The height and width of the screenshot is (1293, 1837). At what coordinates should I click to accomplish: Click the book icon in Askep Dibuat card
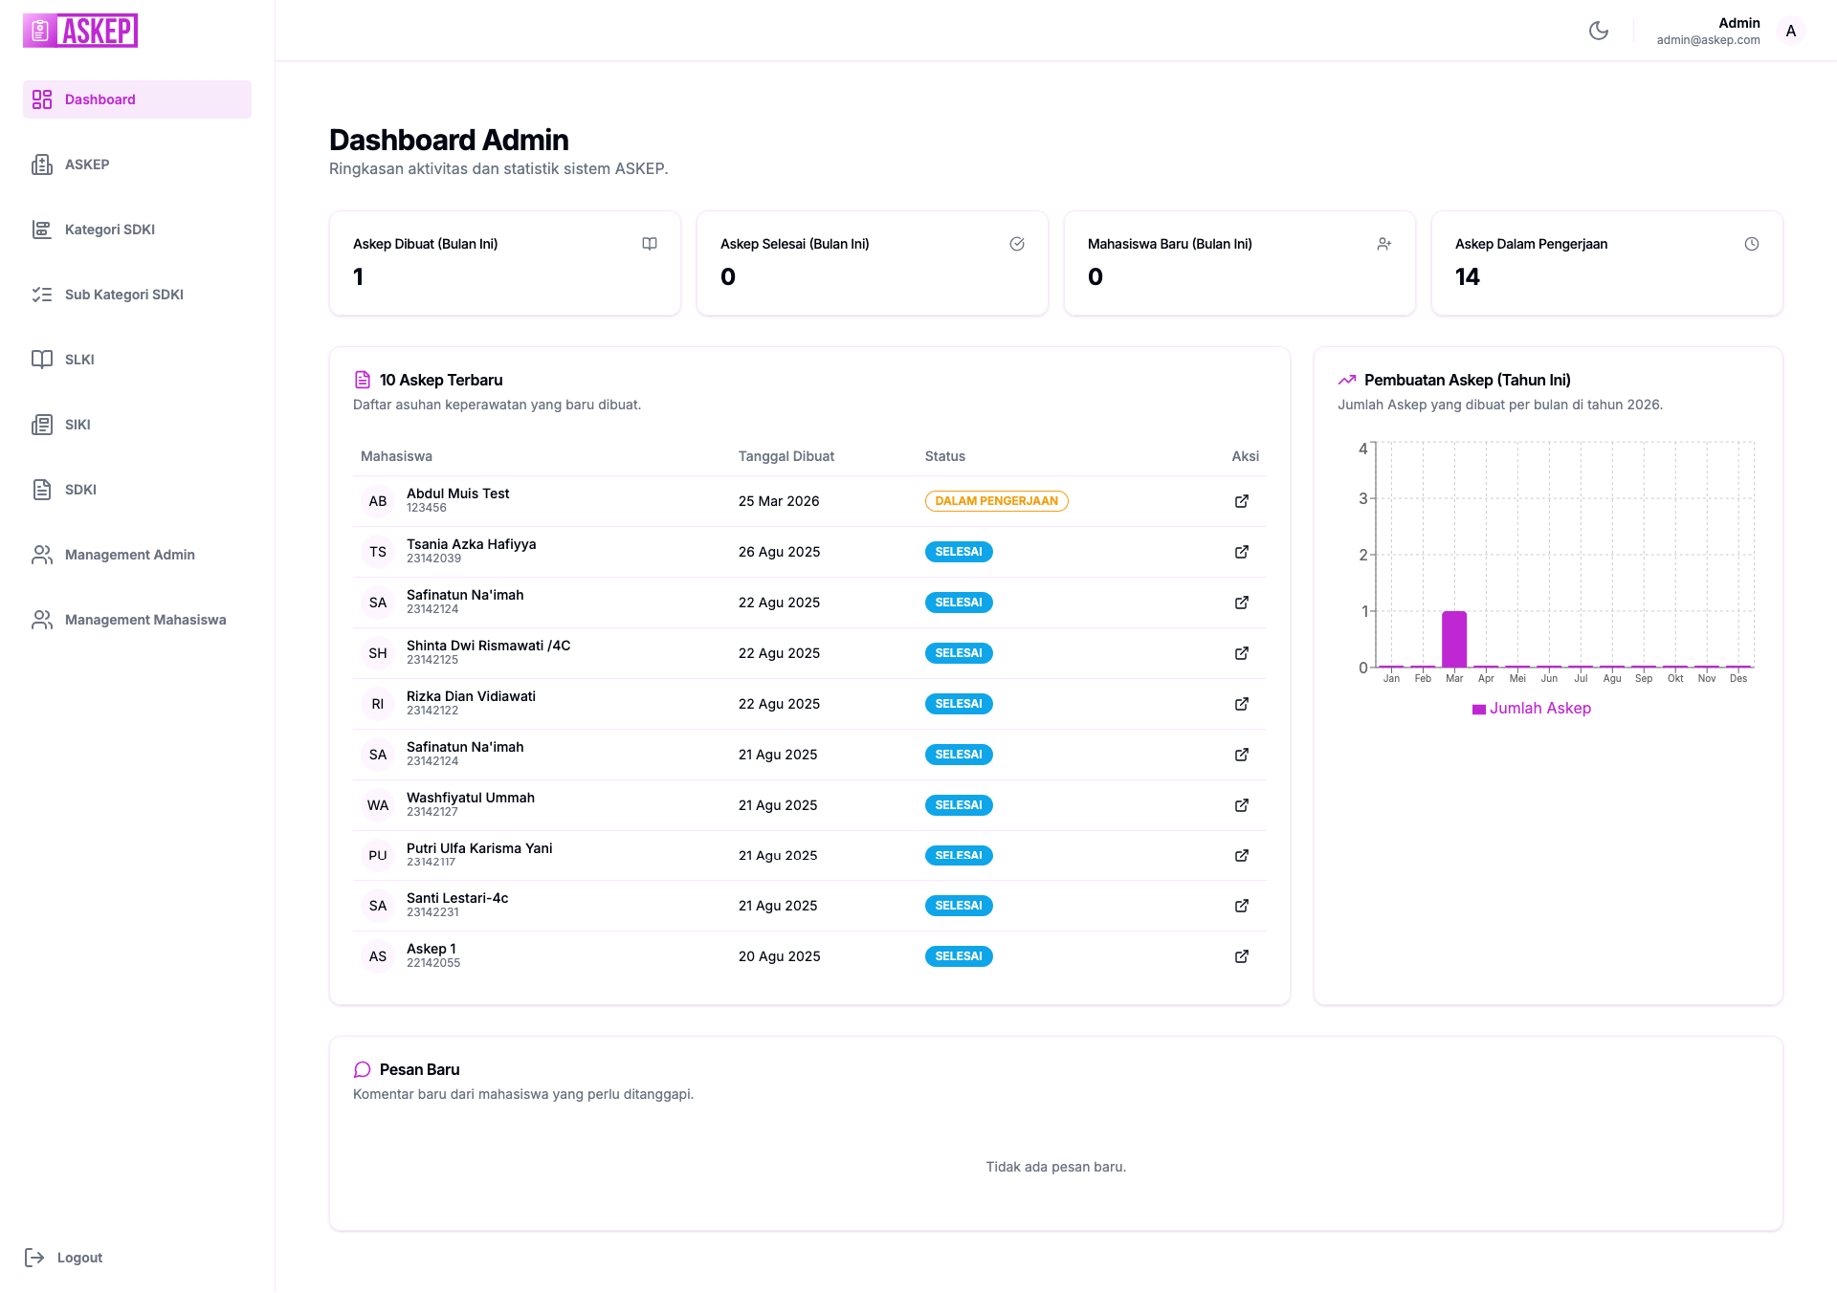pos(650,244)
